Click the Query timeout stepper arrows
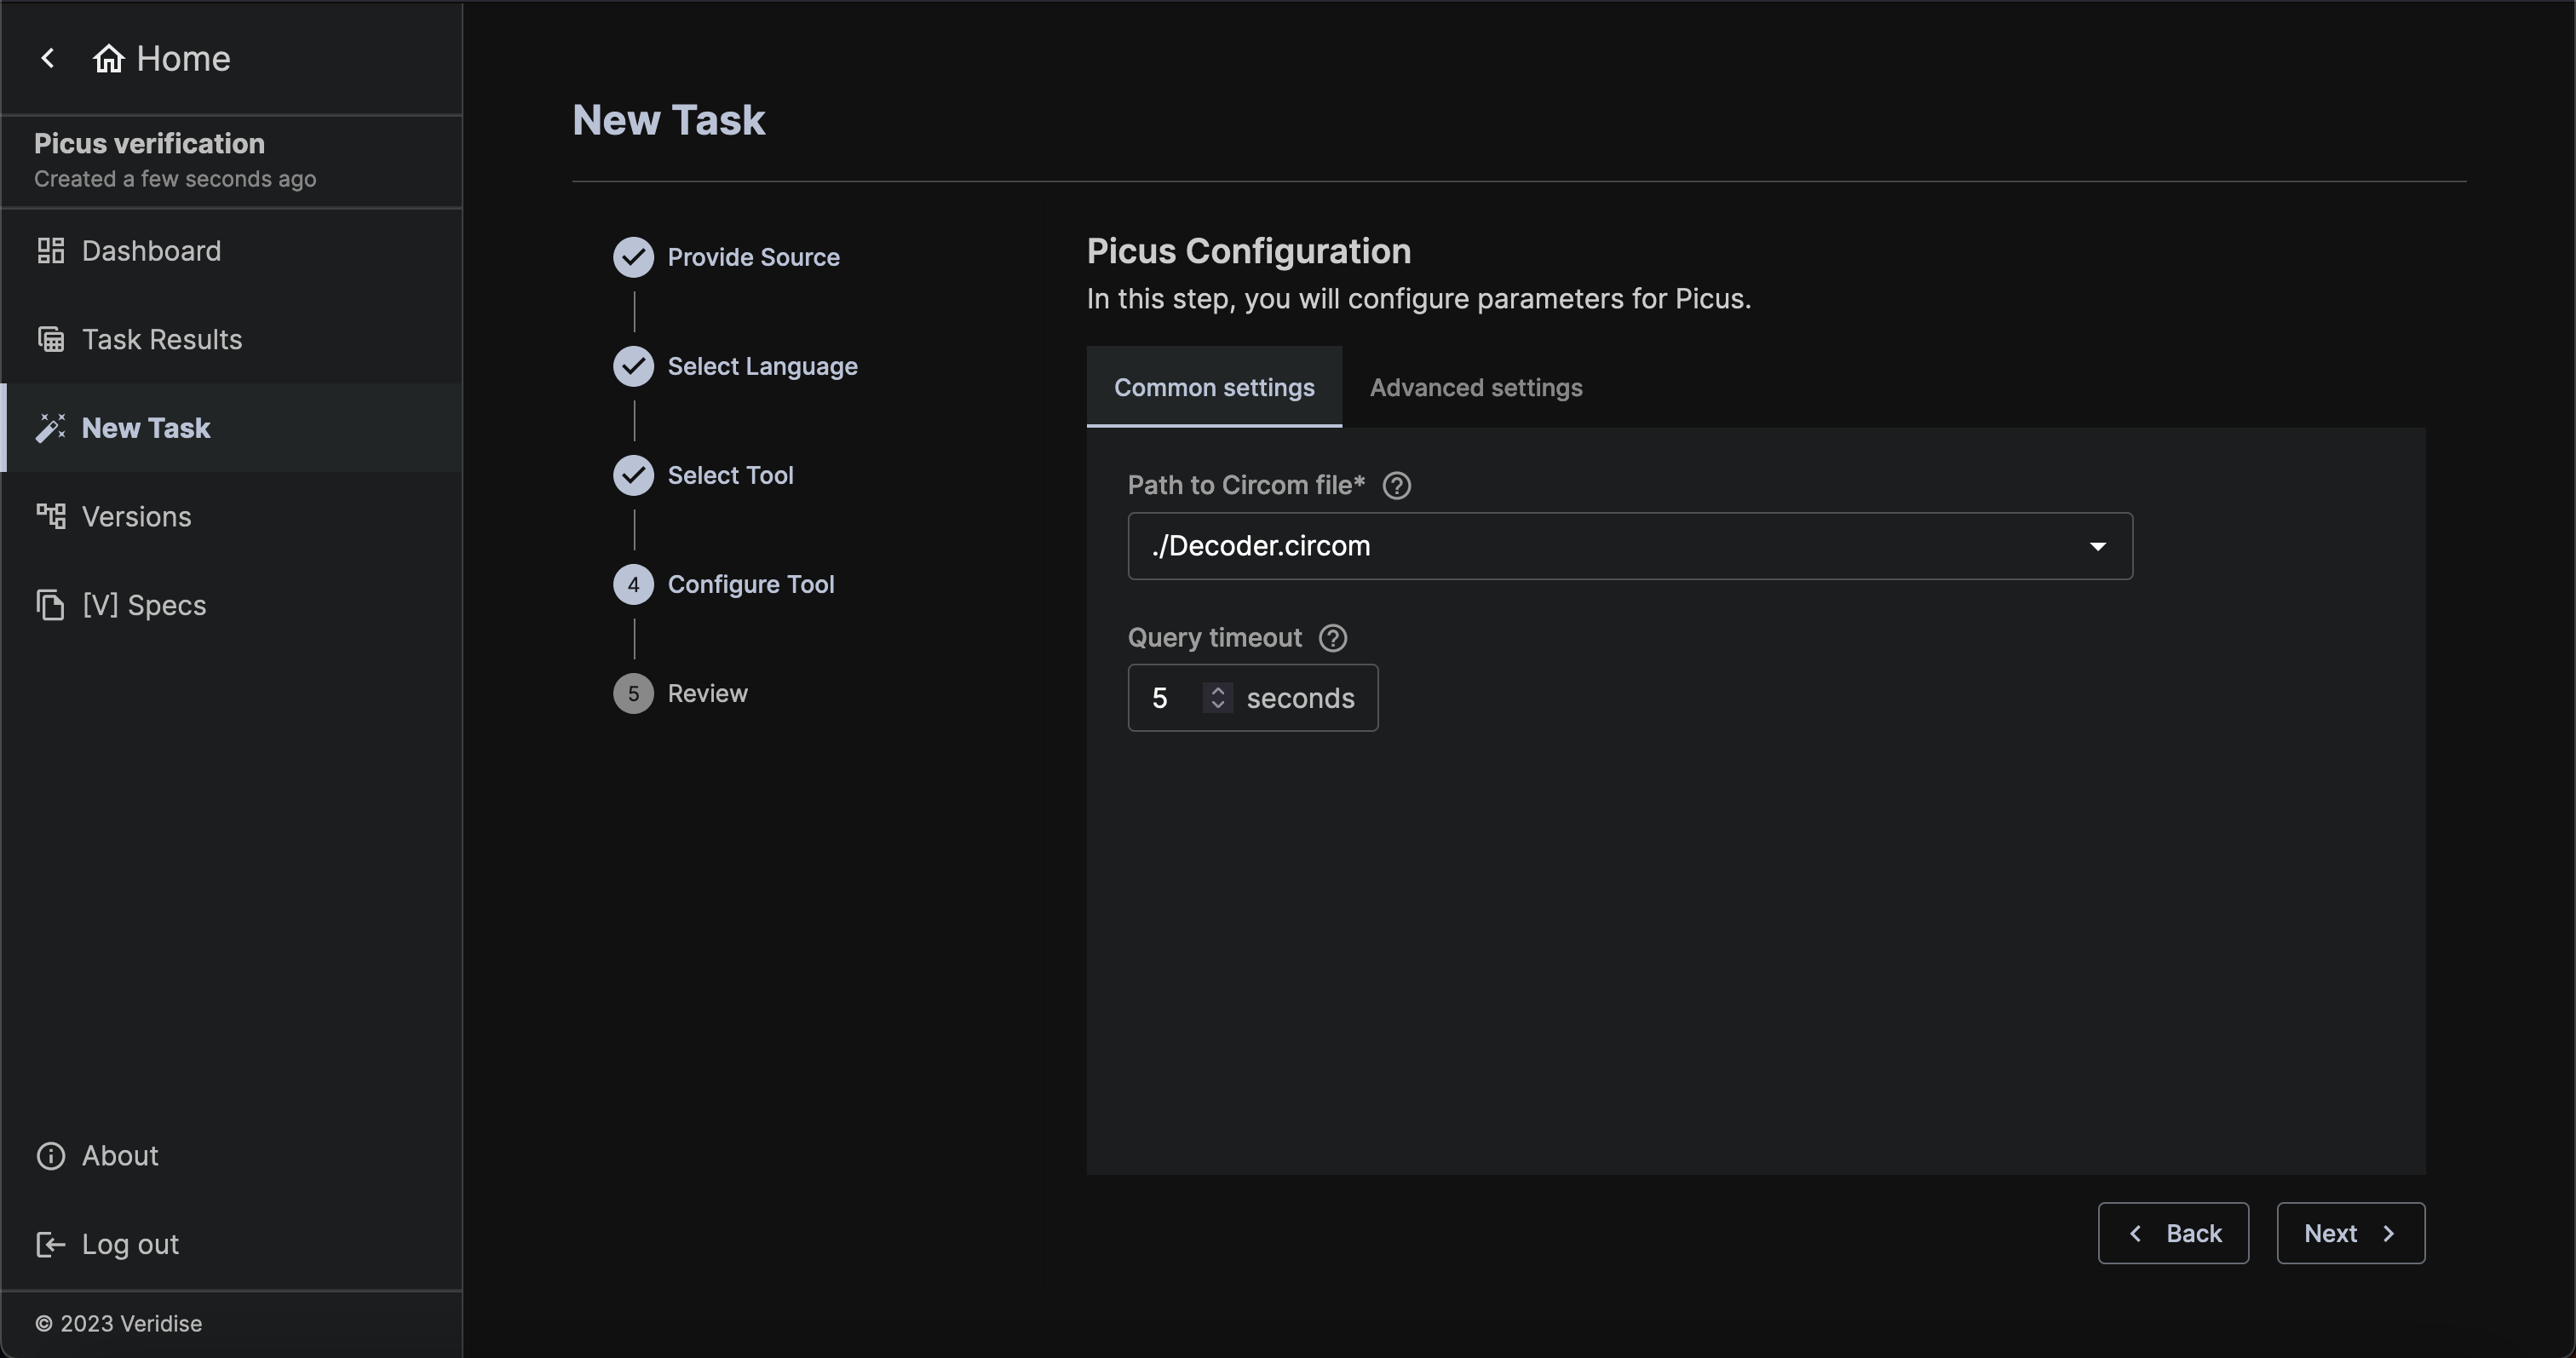Viewport: 2576px width, 1358px height. (x=1217, y=698)
